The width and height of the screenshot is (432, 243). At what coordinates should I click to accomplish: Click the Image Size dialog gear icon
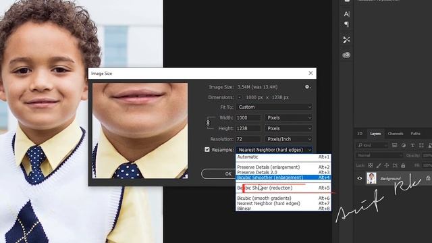(x=307, y=87)
